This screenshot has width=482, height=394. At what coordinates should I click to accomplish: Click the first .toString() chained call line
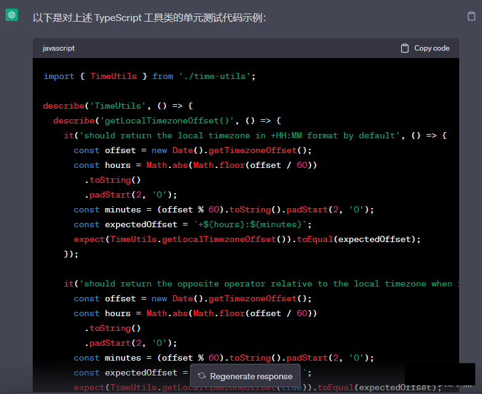[112, 180]
